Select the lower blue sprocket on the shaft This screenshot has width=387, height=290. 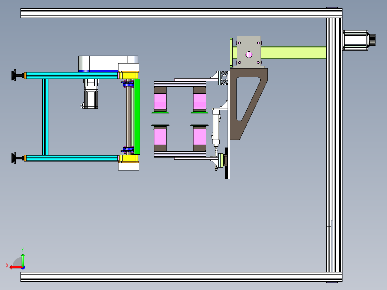coord(128,150)
